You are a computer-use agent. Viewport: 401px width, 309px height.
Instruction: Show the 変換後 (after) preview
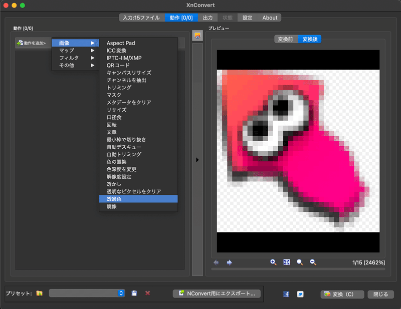pyautogui.click(x=310, y=39)
